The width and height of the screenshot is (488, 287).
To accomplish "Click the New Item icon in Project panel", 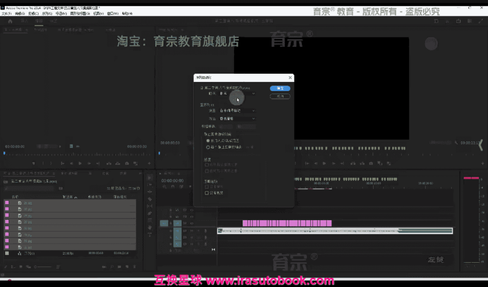I will (x=127, y=267).
